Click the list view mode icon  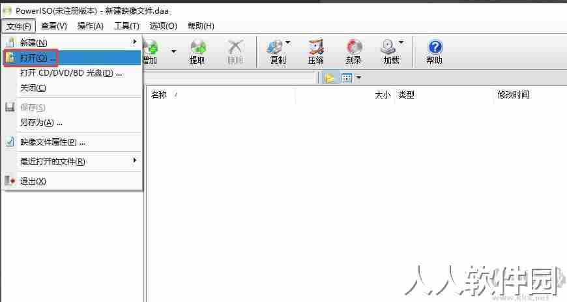[347, 78]
